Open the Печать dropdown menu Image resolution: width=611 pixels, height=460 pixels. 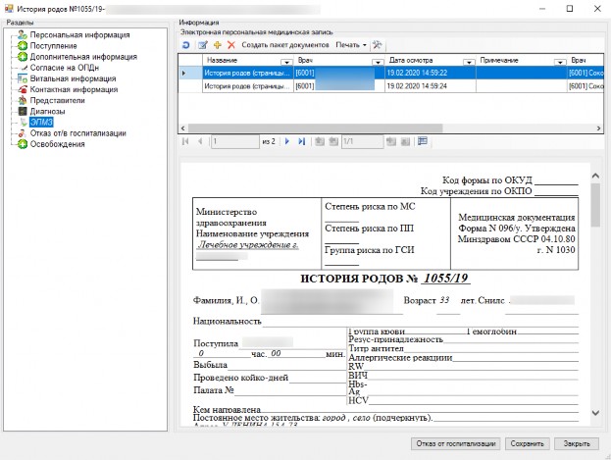tap(351, 45)
